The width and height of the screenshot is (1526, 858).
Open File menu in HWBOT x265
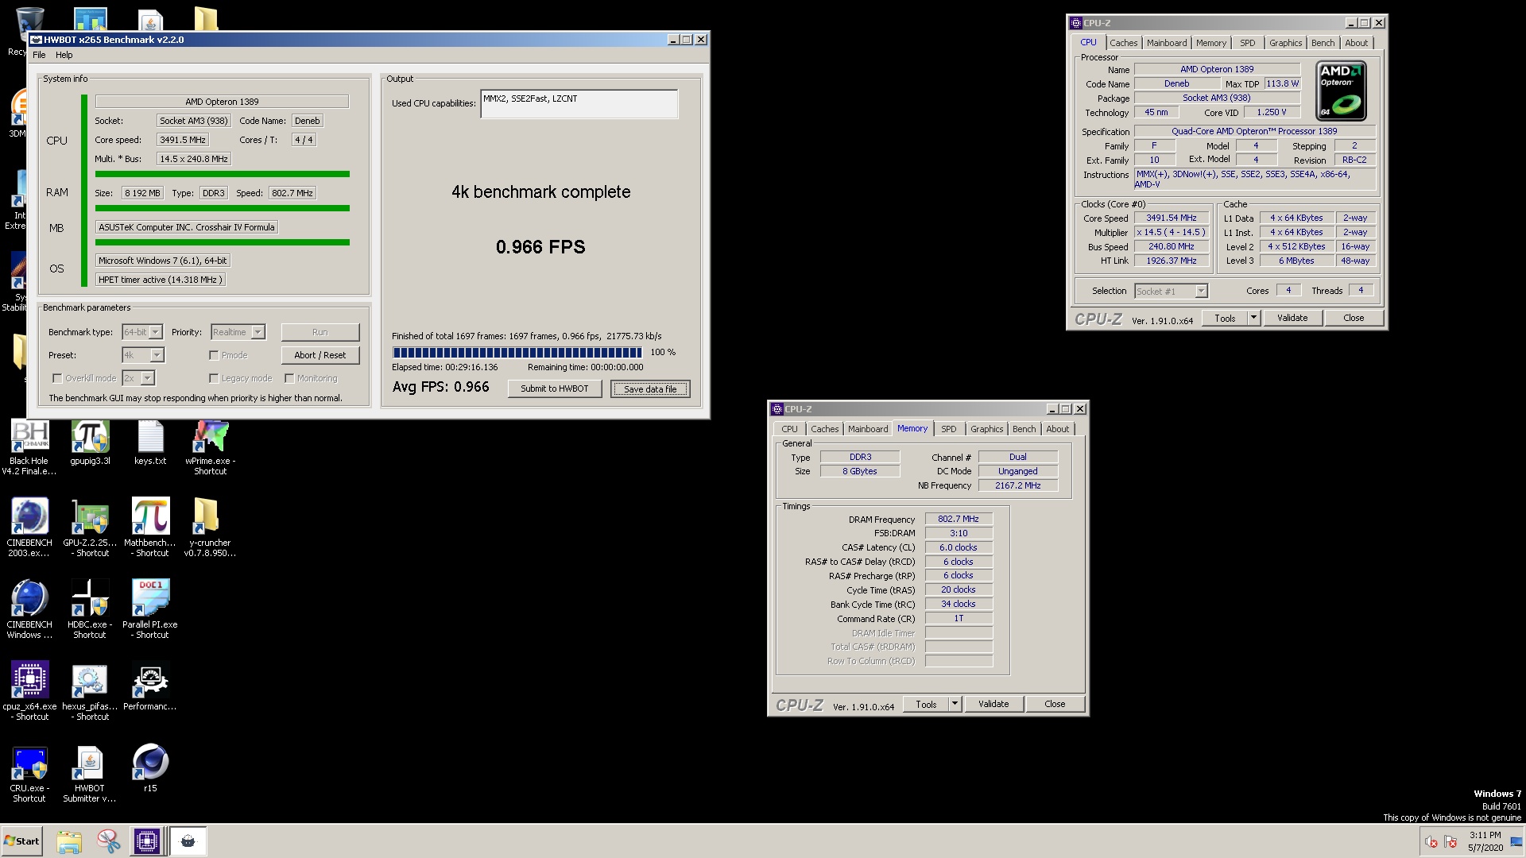click(39, 55)
